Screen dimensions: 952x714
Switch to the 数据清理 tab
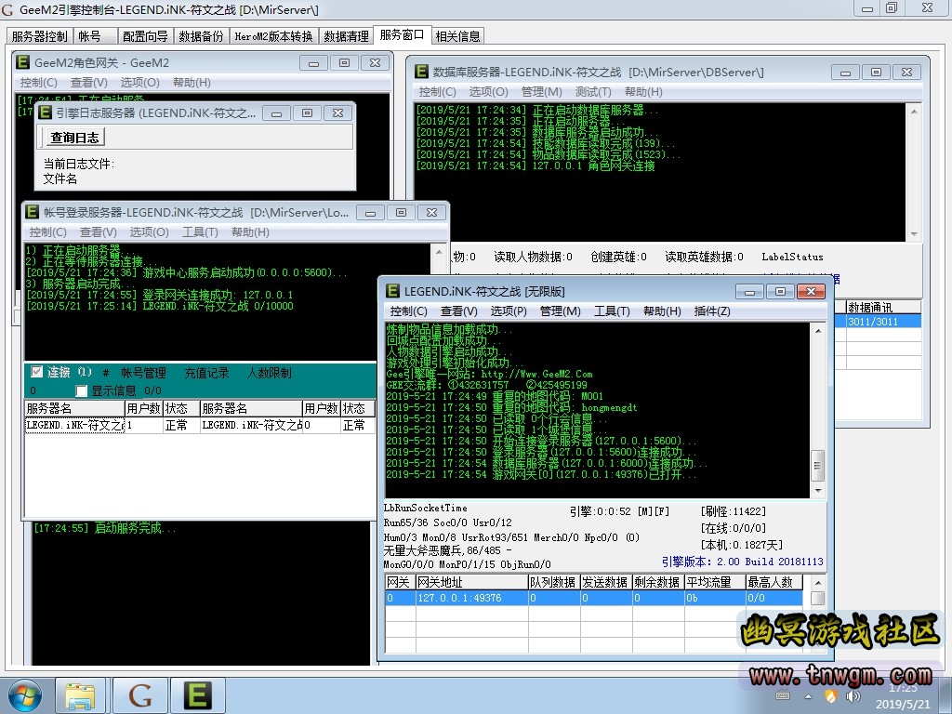346,36
